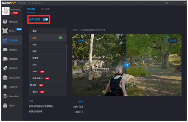Select the 使命召唤16 filter preset
Image resolution: width=188 pixels, height=122 pixels.
tap(48, 78)
